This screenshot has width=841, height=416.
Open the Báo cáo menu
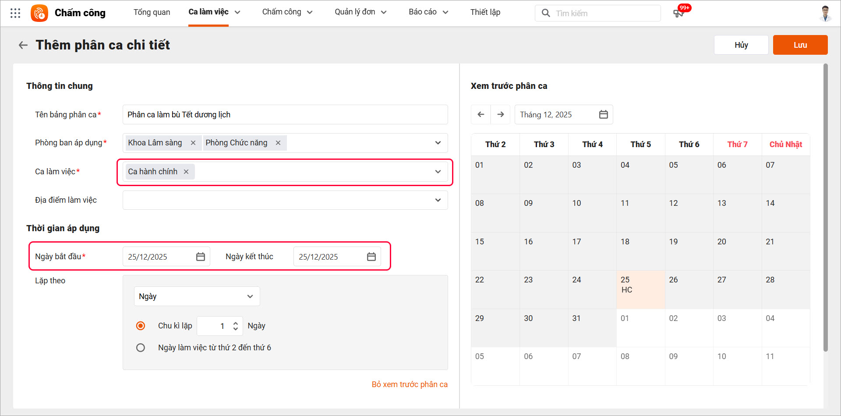pos(428,12)
